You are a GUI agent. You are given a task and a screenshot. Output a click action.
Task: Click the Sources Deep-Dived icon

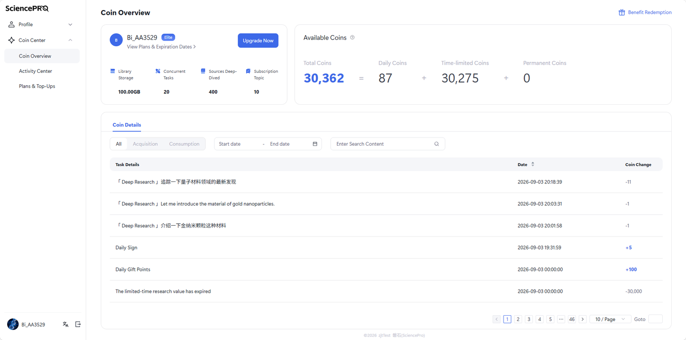203,71
